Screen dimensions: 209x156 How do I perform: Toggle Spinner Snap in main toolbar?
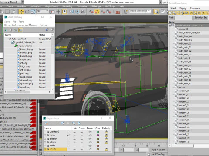(x=109, y=11)
